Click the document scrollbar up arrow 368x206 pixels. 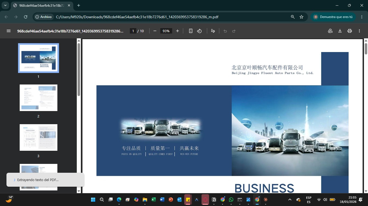pyautogui.click(x=366, y=41)
